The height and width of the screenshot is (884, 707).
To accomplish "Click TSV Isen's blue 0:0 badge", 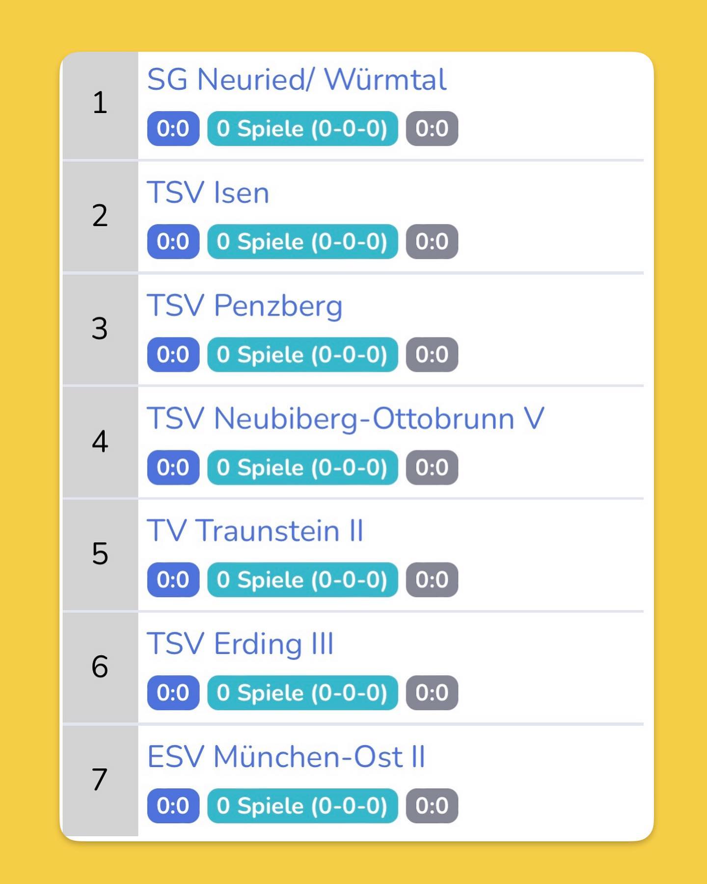I will coord(173,242).
